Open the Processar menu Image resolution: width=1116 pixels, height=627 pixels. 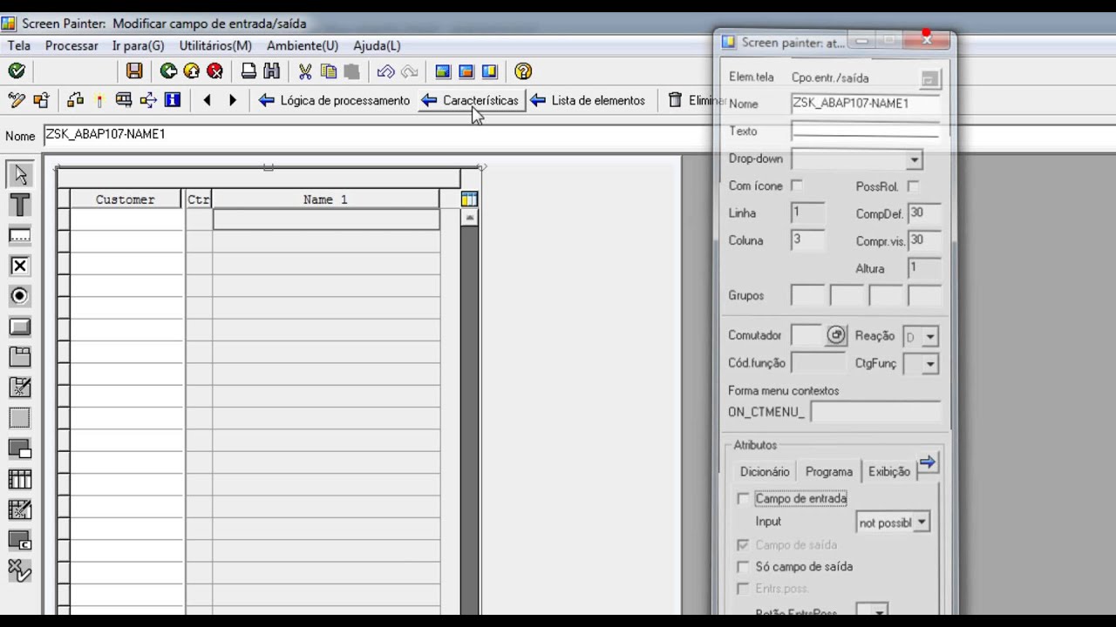[71, 45]
